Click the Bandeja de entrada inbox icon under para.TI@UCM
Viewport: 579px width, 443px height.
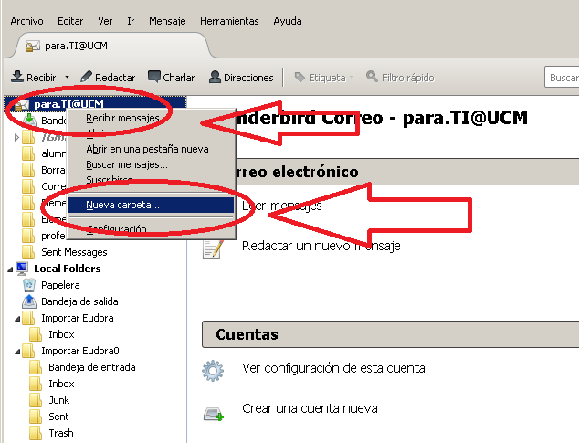tap(29, 120)
